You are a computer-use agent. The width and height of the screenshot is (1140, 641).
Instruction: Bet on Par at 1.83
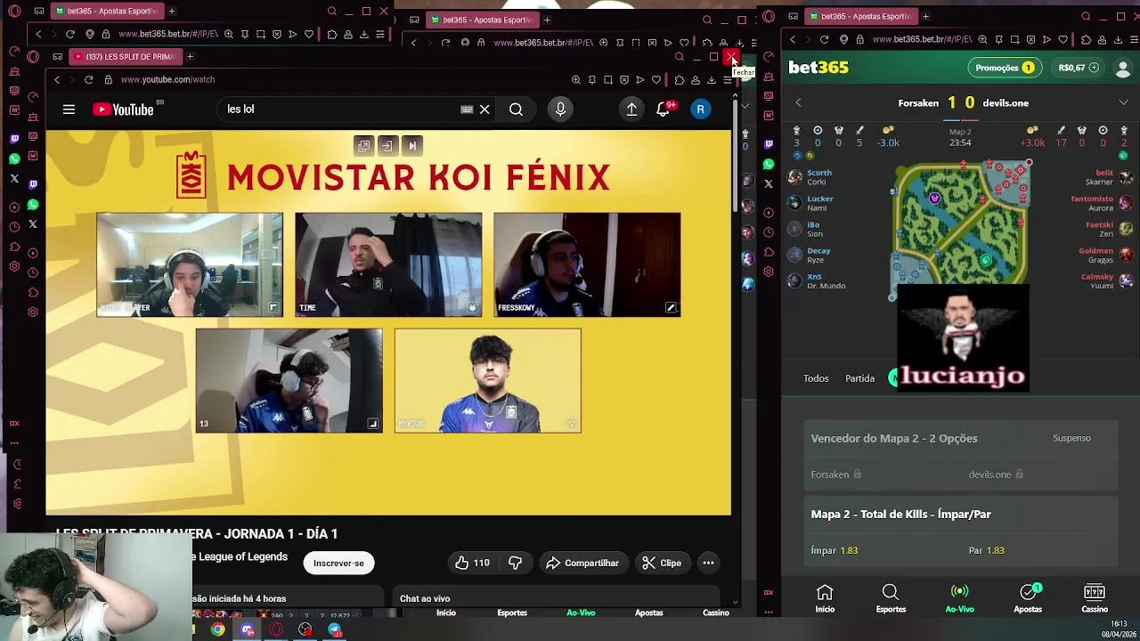(1039, 550)
